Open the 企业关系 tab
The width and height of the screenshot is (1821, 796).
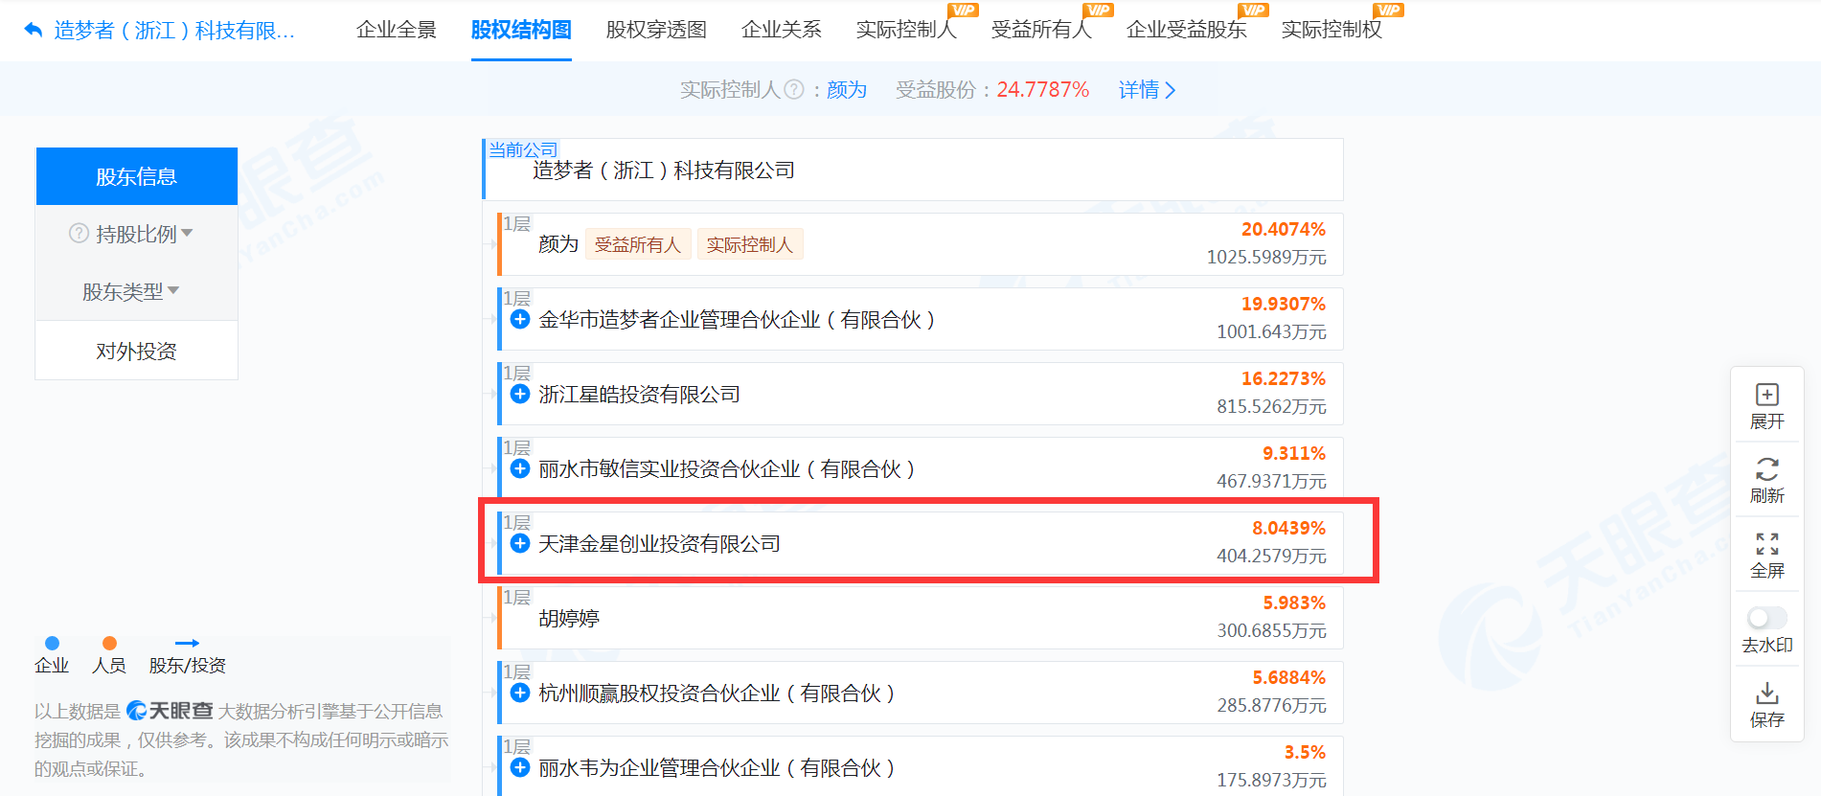[x=781, y=30]
